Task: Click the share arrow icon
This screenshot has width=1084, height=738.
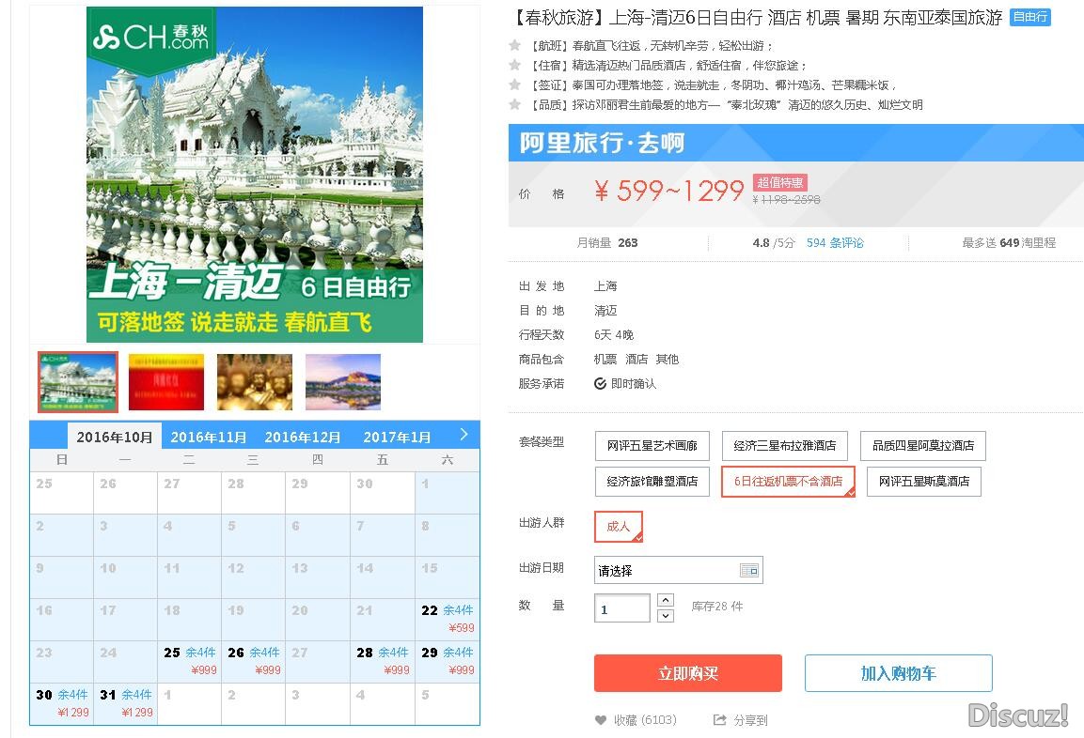Action: click(719, 720)
